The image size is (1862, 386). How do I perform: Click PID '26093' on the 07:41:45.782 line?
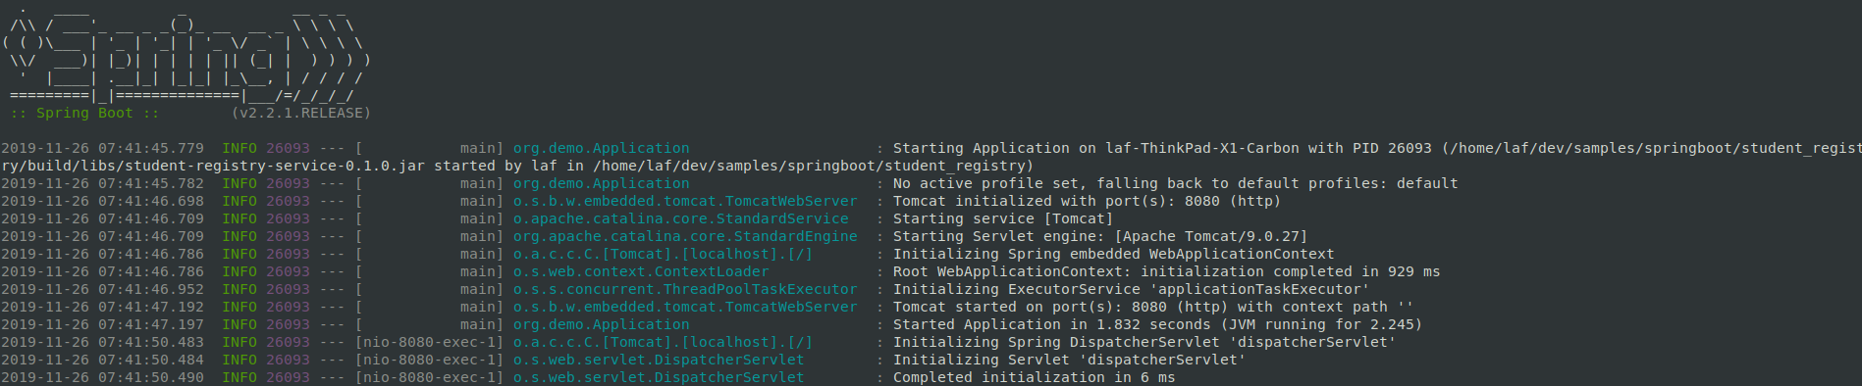pos(288,183)
